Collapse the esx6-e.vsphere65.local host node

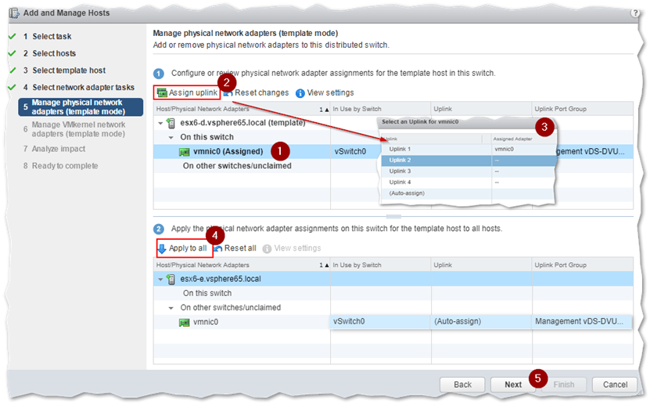coord(160,279)
